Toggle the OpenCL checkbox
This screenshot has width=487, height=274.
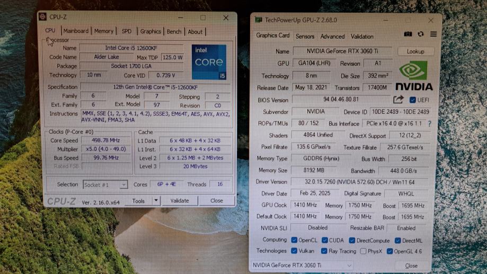294,240
